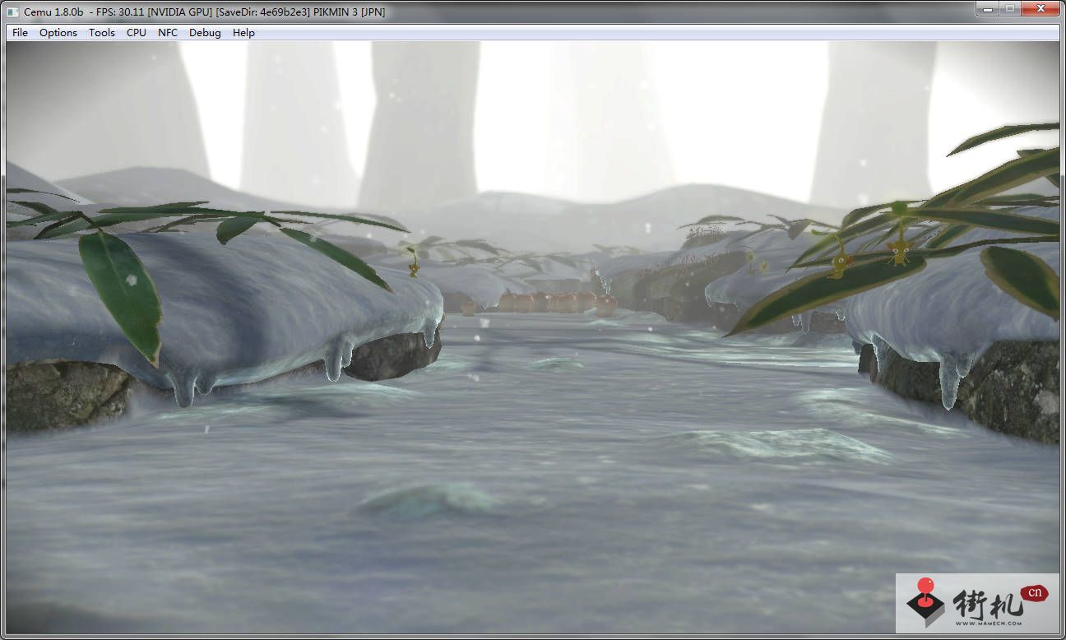Open the NFC menu
Screen dimensions: 1066x640
coord(168,33)
